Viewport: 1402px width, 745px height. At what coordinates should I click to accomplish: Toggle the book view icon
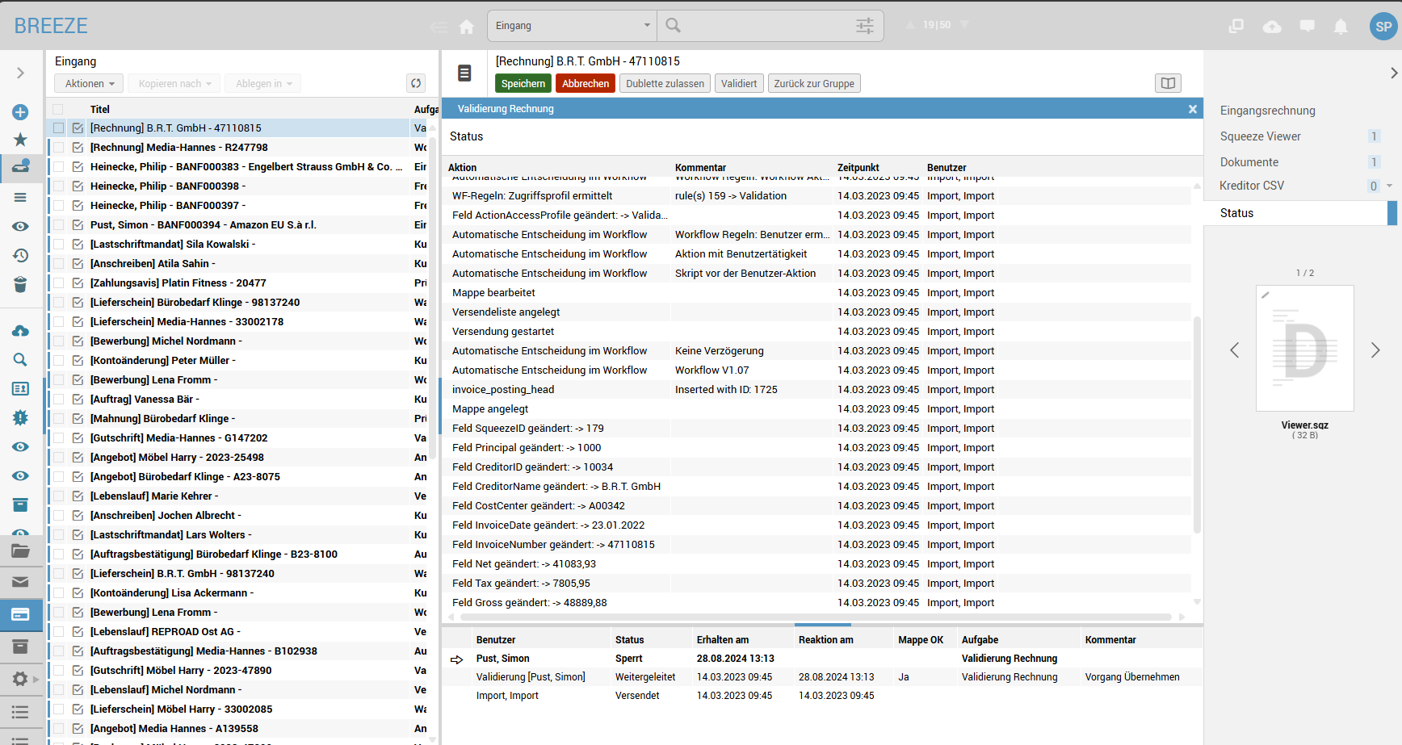coord(1168,83)
